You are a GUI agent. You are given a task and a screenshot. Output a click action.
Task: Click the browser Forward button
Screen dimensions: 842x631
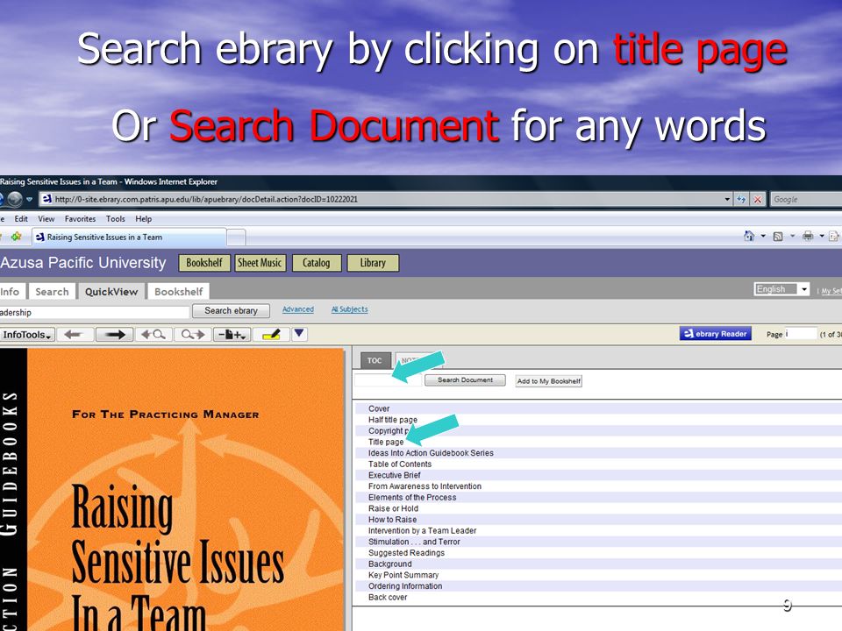[15, 199]
